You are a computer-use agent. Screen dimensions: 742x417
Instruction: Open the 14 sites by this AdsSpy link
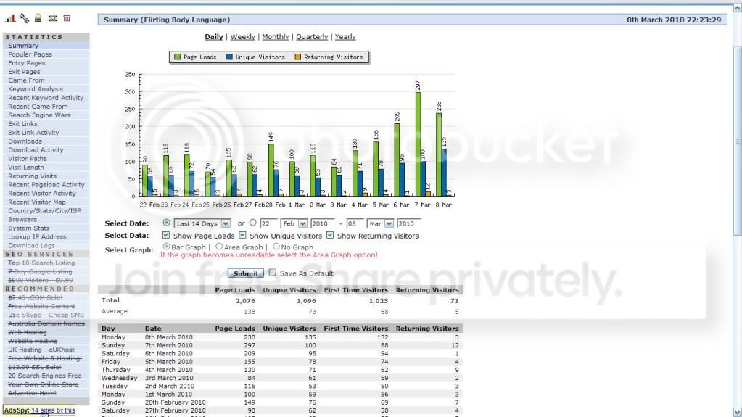click(53, 410)
